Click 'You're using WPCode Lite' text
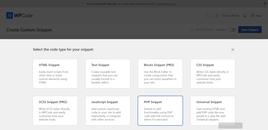 [x=102, y=4]
